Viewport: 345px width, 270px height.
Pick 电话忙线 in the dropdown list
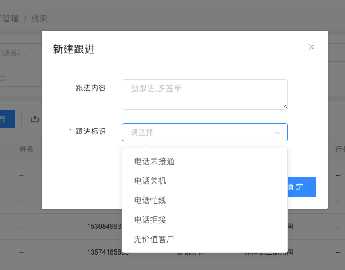[x=150, y=200]
